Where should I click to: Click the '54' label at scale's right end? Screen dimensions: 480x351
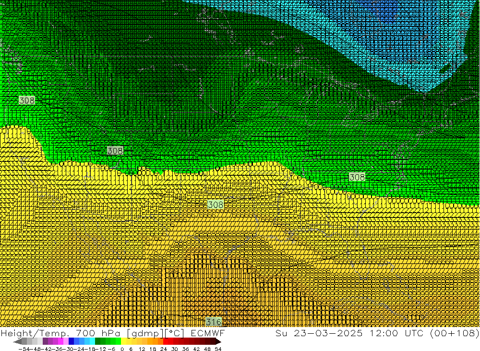pos(218,349)
